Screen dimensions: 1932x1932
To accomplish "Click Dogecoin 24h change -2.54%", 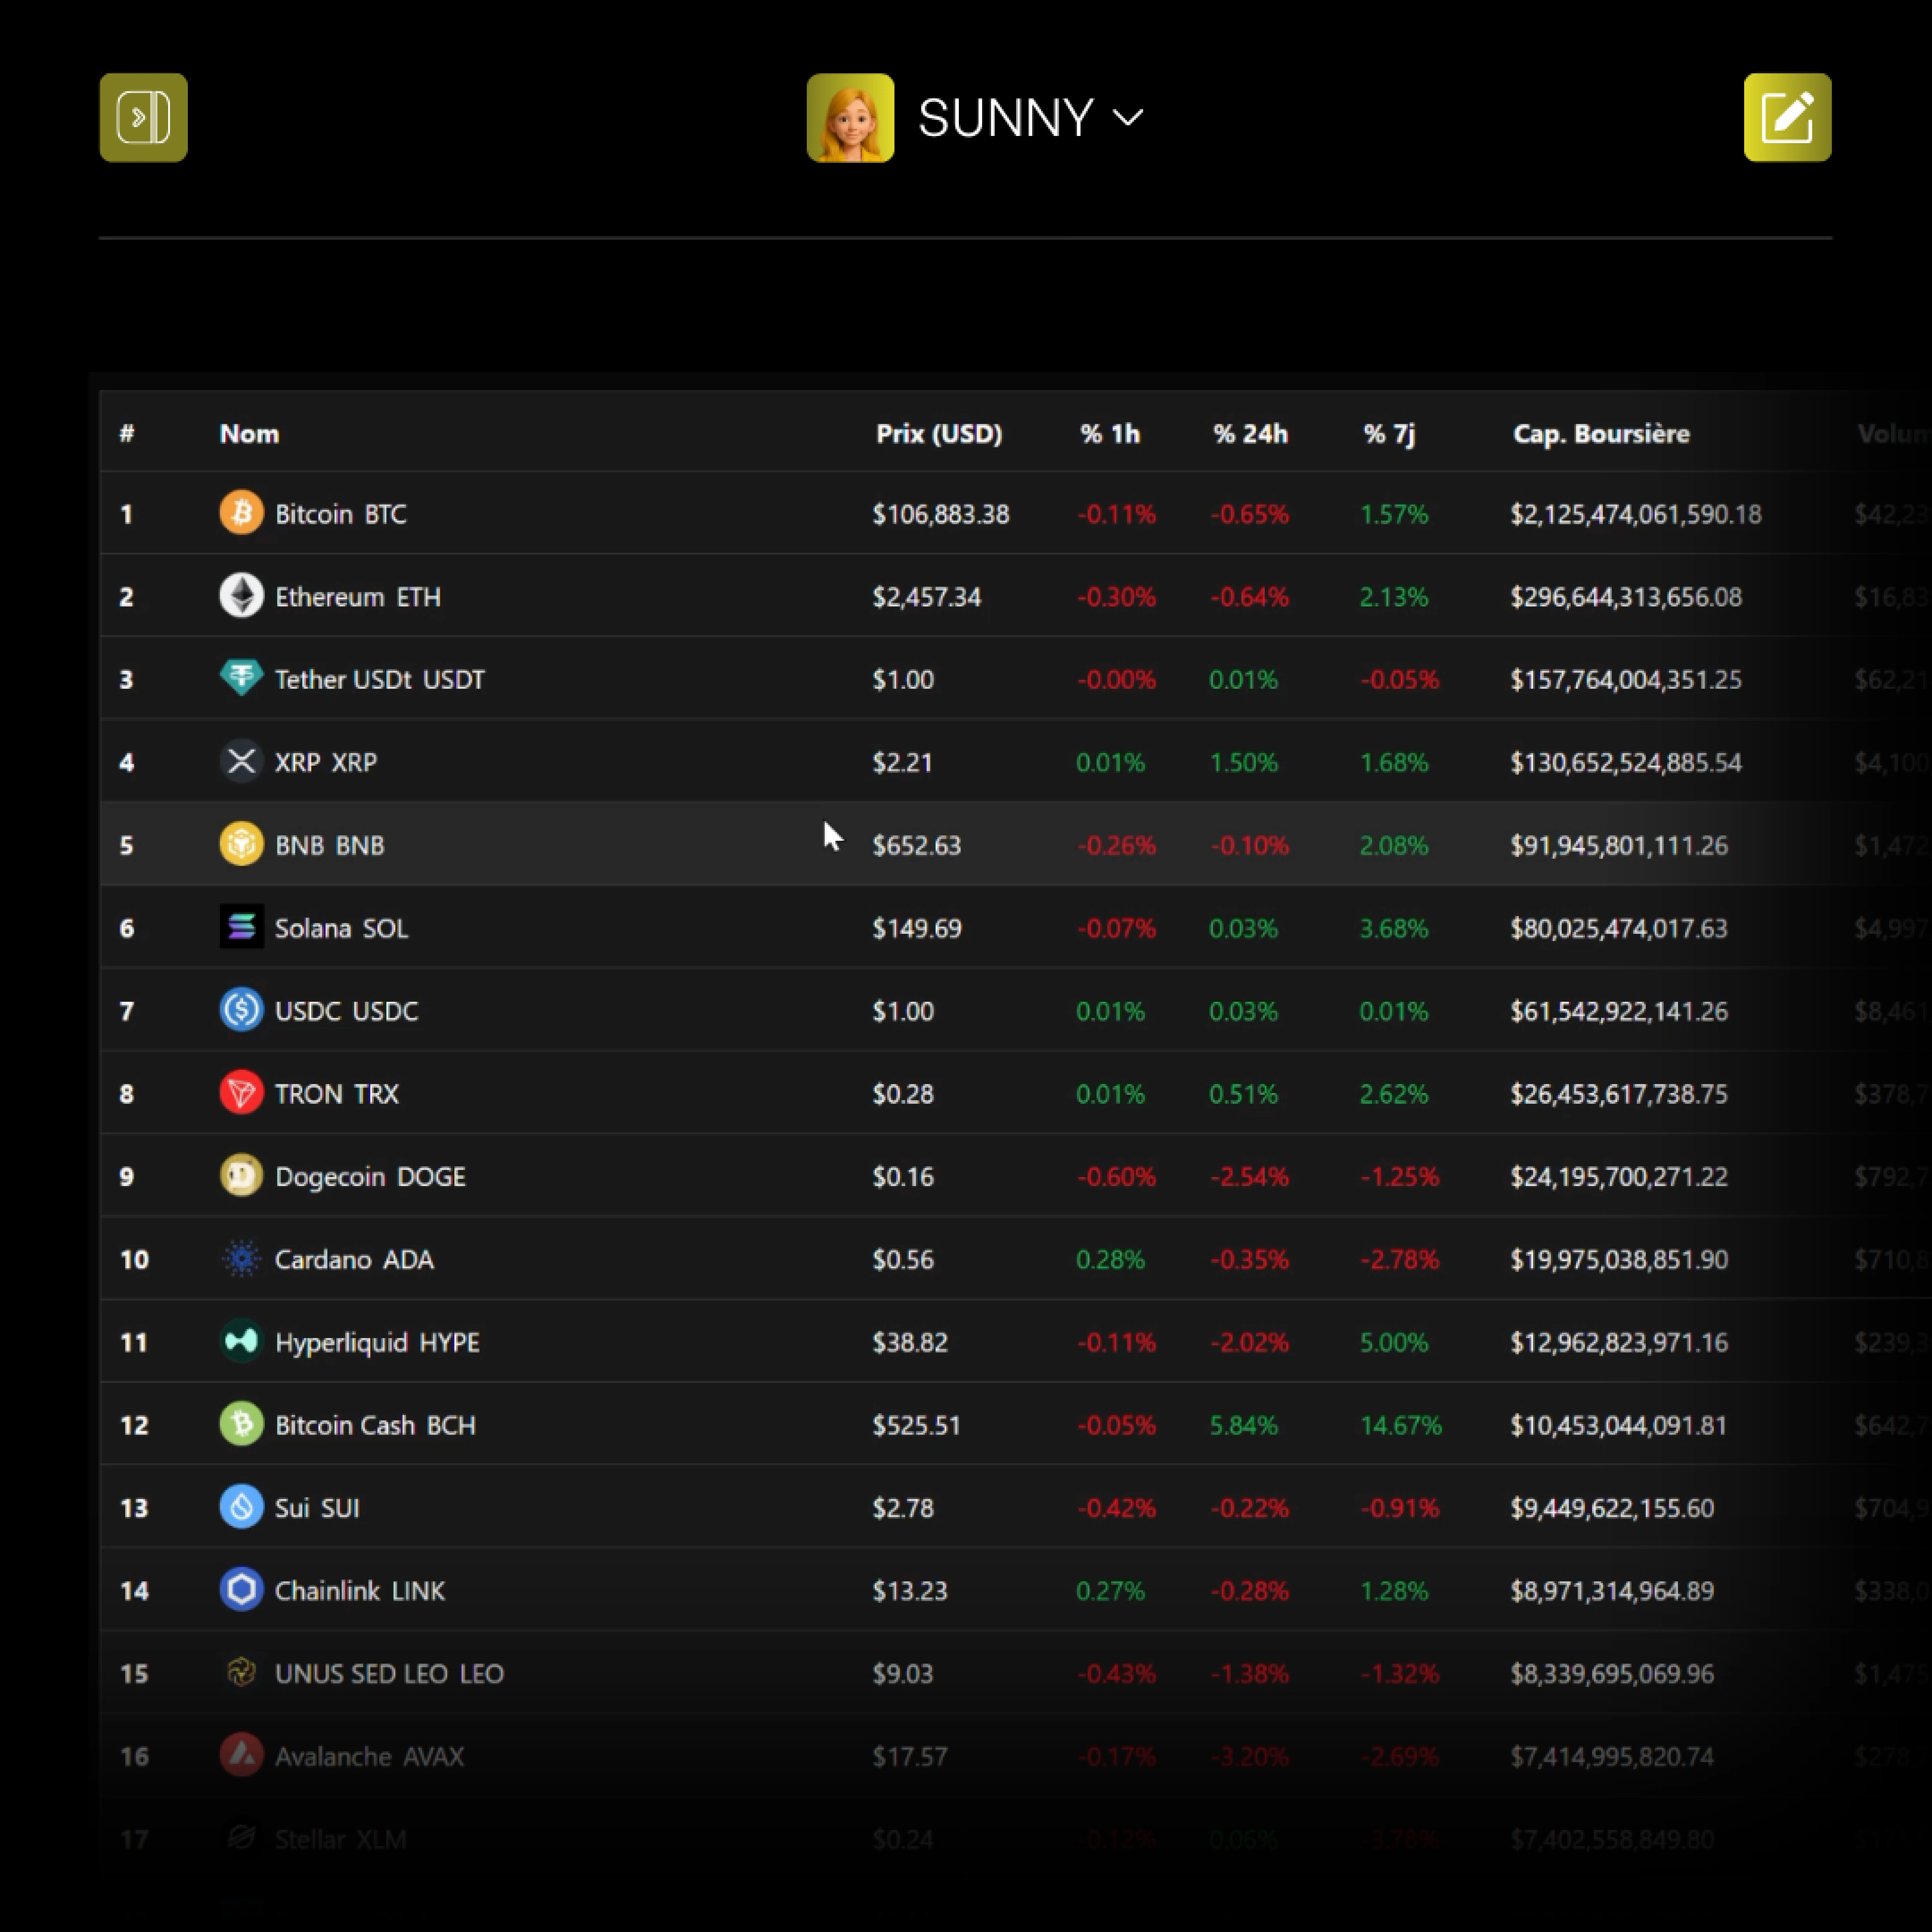I will [x=1250, y=1177].
